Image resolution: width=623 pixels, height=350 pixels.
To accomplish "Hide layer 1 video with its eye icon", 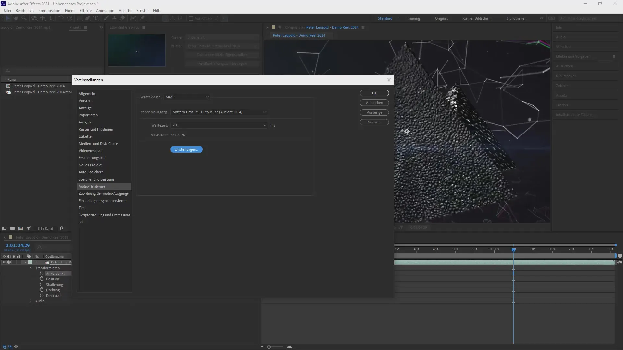I will click(4, 262).
